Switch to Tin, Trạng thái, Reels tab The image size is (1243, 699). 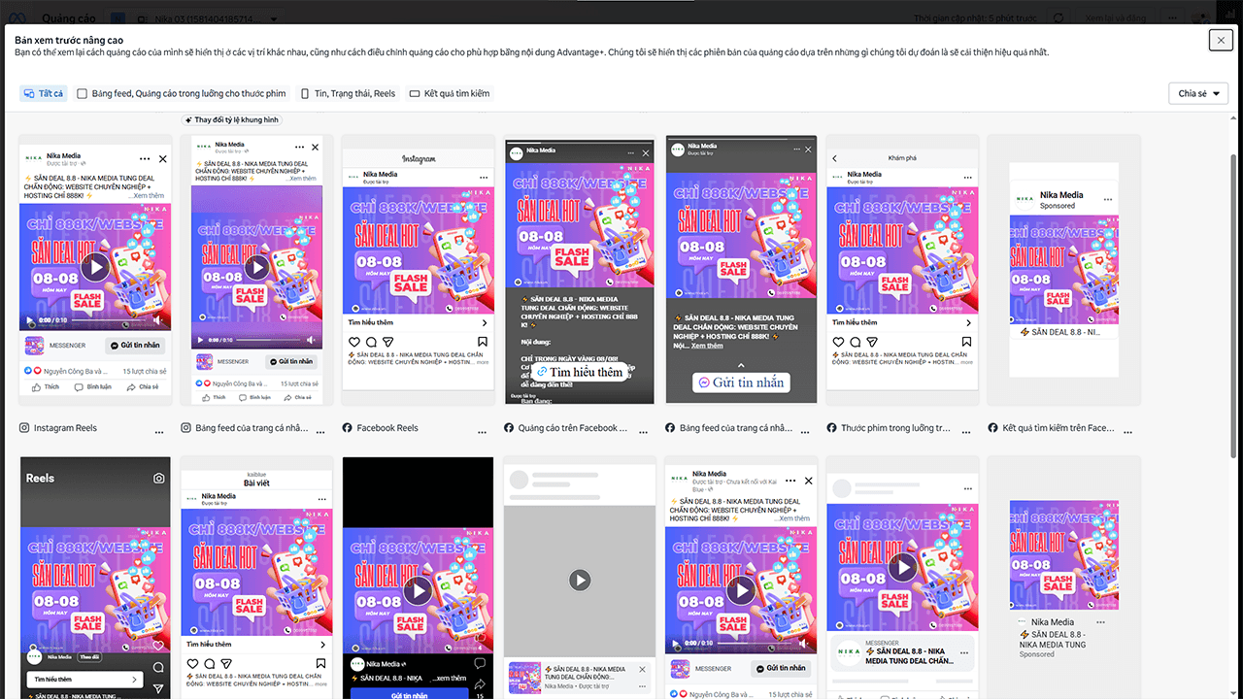coord(348,93)
